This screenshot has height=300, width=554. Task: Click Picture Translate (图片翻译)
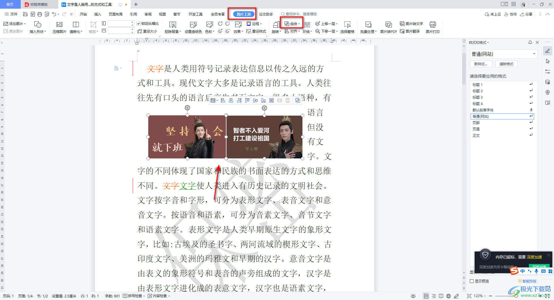tap(410, 31)
